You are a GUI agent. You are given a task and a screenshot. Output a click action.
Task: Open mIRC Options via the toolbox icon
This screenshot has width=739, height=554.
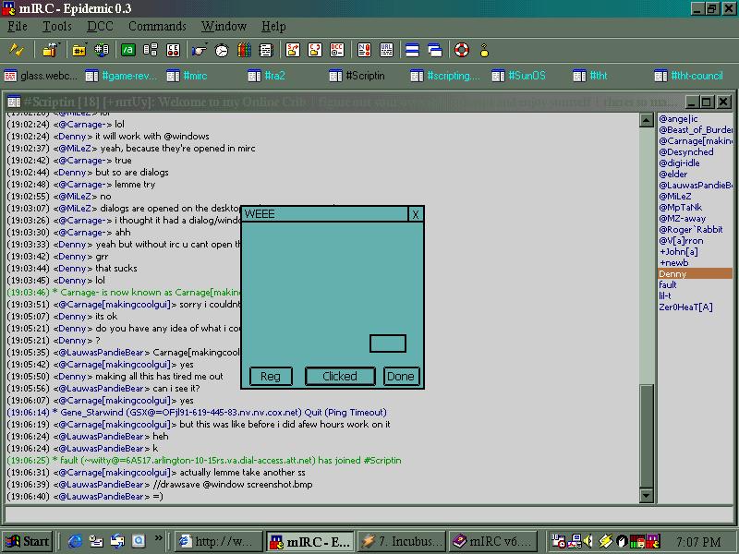tap(48, 51)
